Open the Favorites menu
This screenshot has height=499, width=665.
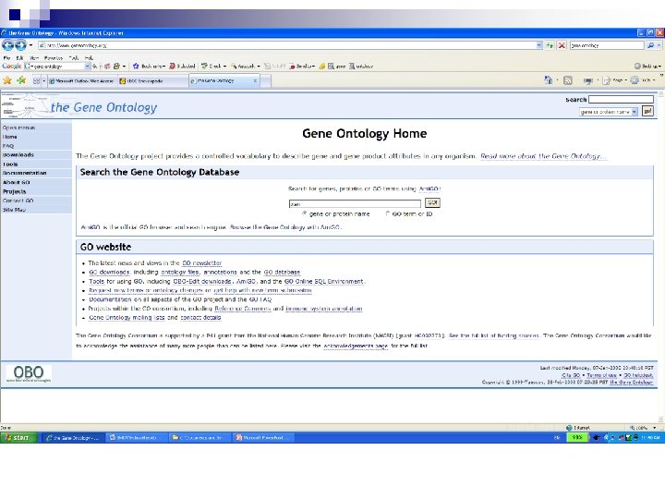click(x=54, y=57)
